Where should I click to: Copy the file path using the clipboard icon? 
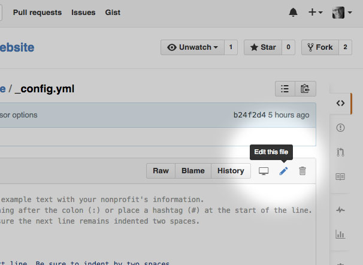tap(305, 89)
